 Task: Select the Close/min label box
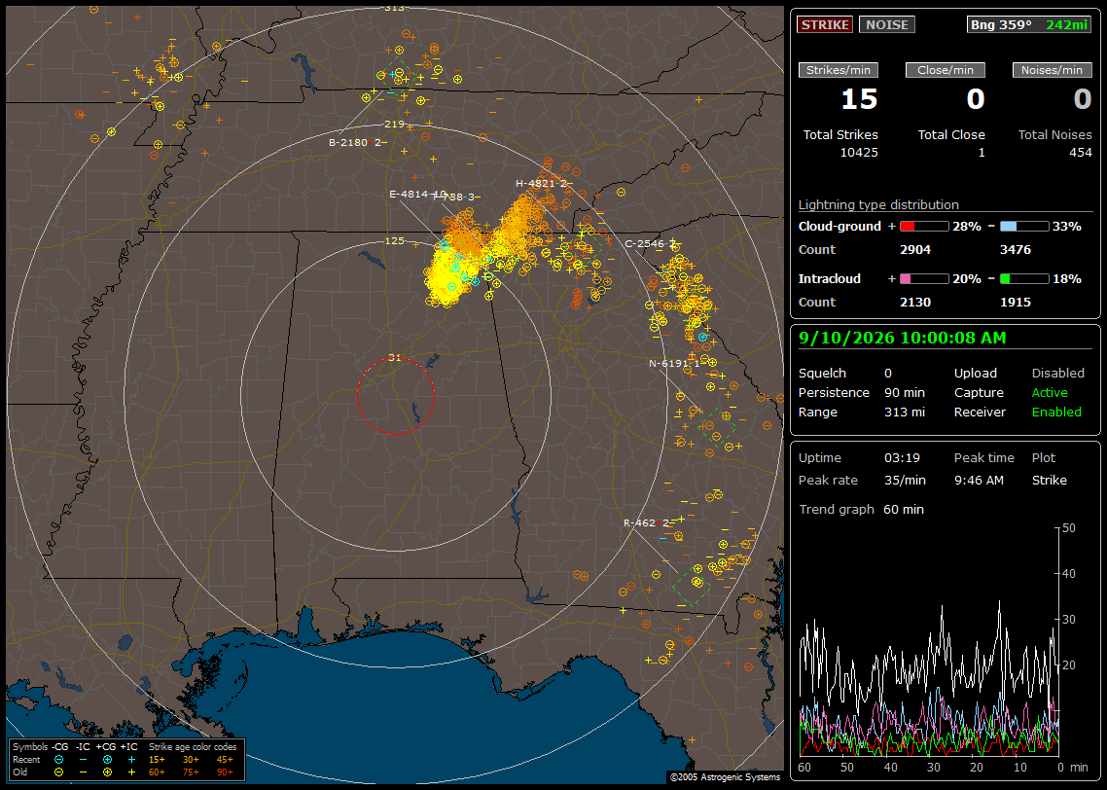pos(946,70)
